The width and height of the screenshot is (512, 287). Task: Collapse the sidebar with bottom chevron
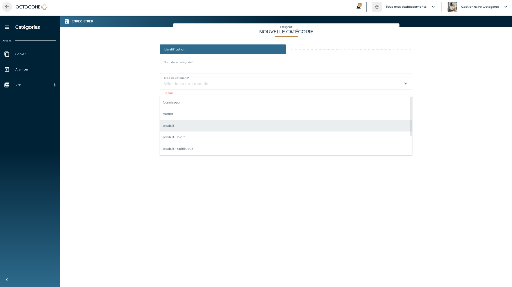click(7, 280)
